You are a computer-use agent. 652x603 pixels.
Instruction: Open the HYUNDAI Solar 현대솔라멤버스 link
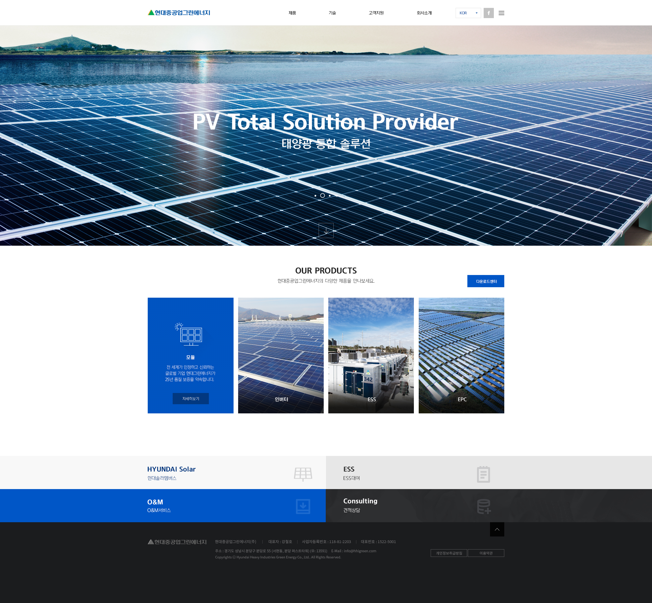point(163,473)
